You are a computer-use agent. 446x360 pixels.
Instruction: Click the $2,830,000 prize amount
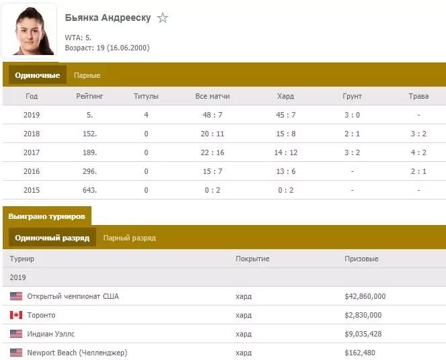coord(363,315)
